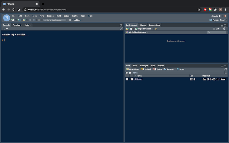This screenshot has height=143, width=229.
Task: Open the Plots menu
Action: tap(42, 16)
